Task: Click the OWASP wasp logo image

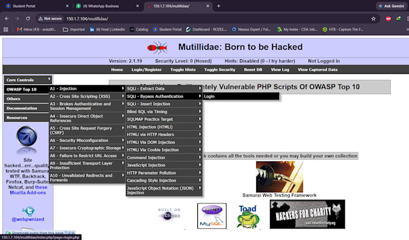Action: tap(27, 136)
